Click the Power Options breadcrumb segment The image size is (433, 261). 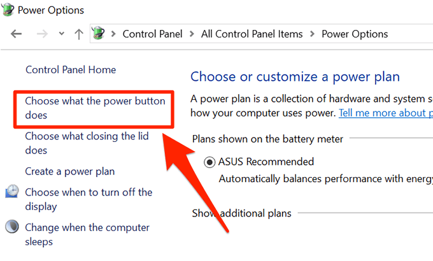coord(355,34)
